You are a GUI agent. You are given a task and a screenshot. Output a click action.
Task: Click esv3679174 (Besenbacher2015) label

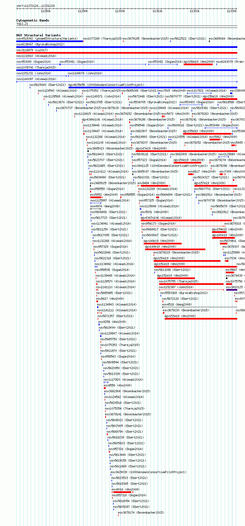pos(141,513)
